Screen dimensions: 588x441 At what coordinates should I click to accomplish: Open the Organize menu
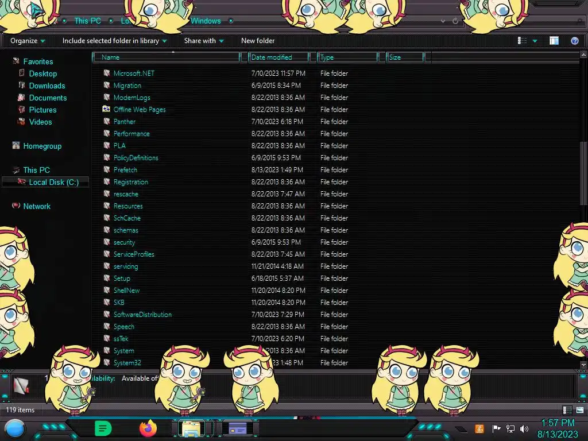(x=28, y=41)
